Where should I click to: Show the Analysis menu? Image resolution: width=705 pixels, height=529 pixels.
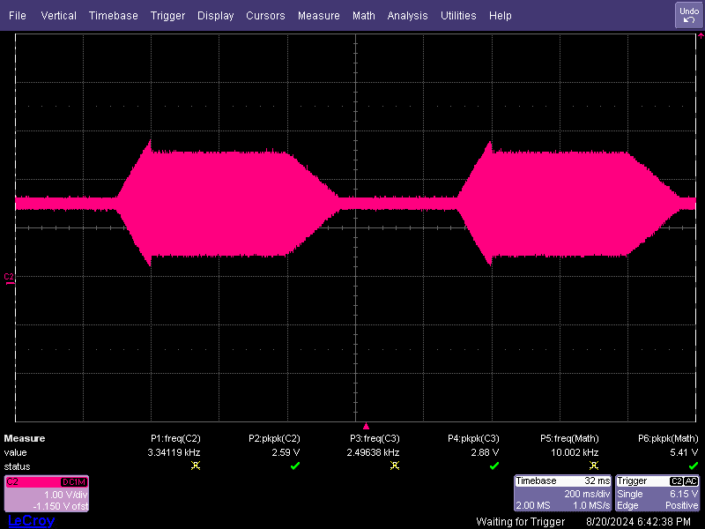[407, 16]
